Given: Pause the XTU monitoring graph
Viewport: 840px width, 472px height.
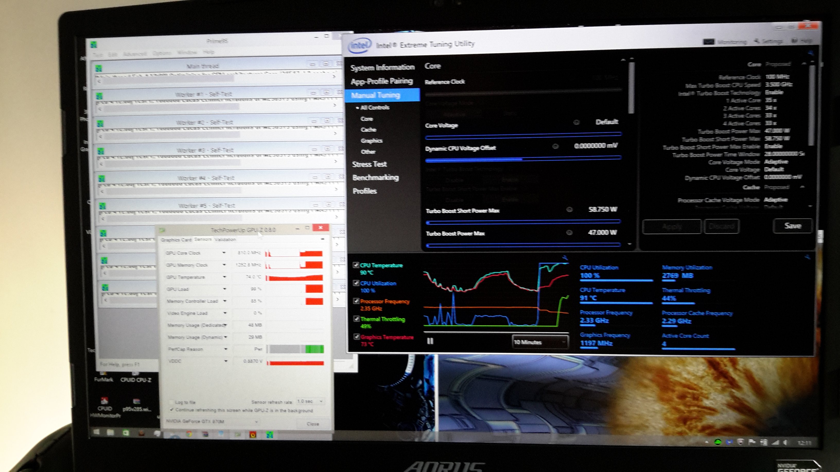Looking at the screenshot, I should [x=430, y=341].
